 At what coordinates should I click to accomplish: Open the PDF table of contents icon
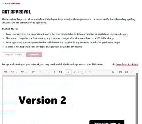6,72
